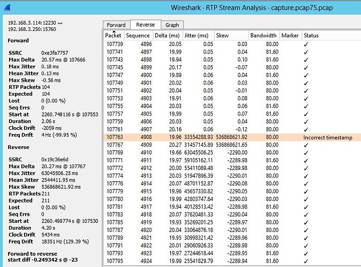Sort by the Packet column header

tap(113, 35)
